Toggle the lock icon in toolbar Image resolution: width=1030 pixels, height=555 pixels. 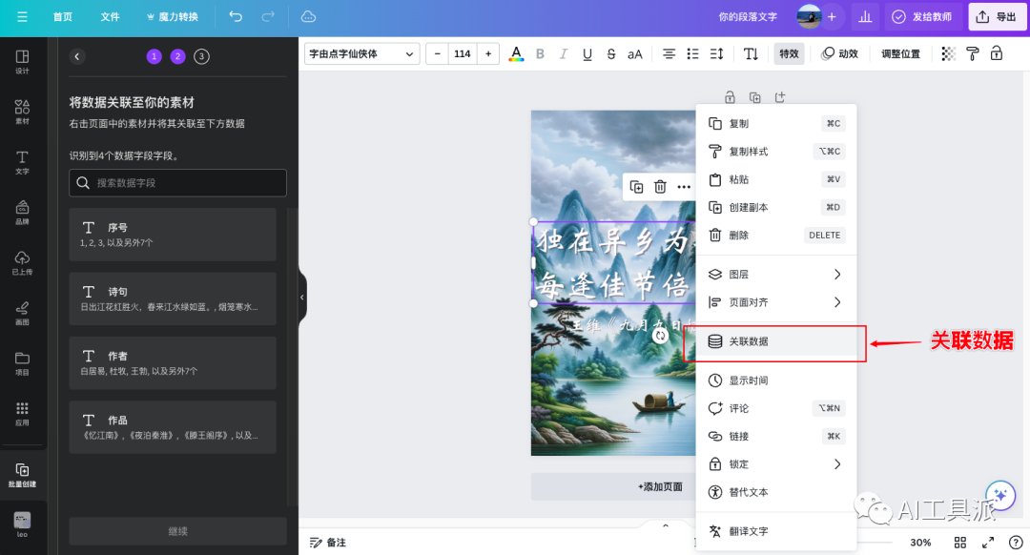coord(997,53)
